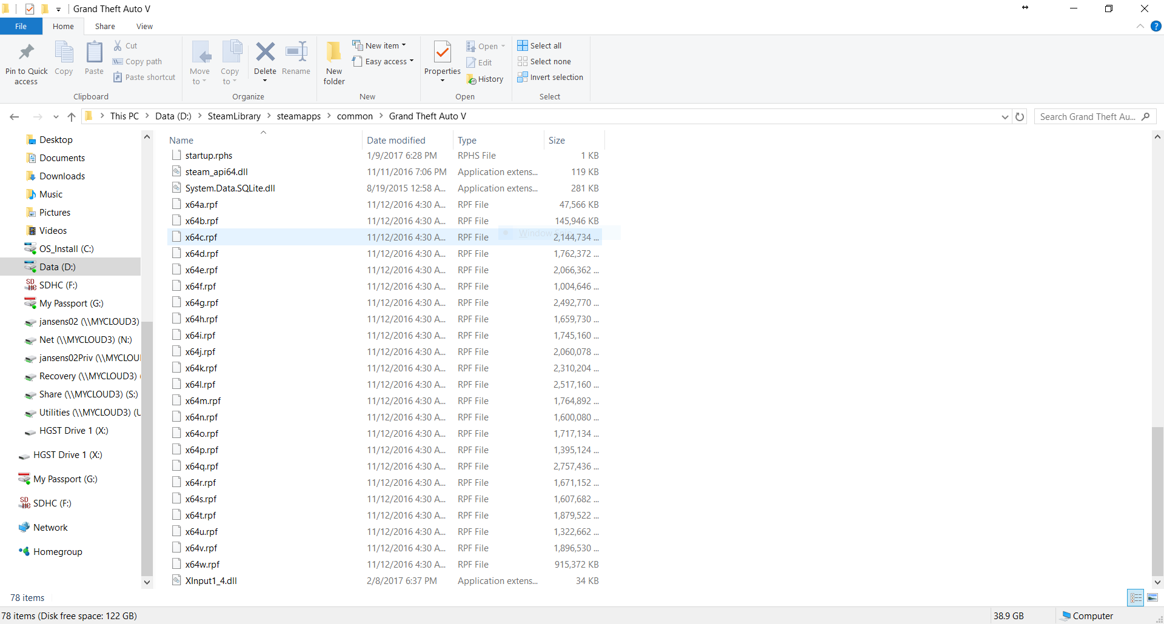
Task: Click the Search Grand Theft Auto field
Action: pyautogui.click(x=1088, y=117)
